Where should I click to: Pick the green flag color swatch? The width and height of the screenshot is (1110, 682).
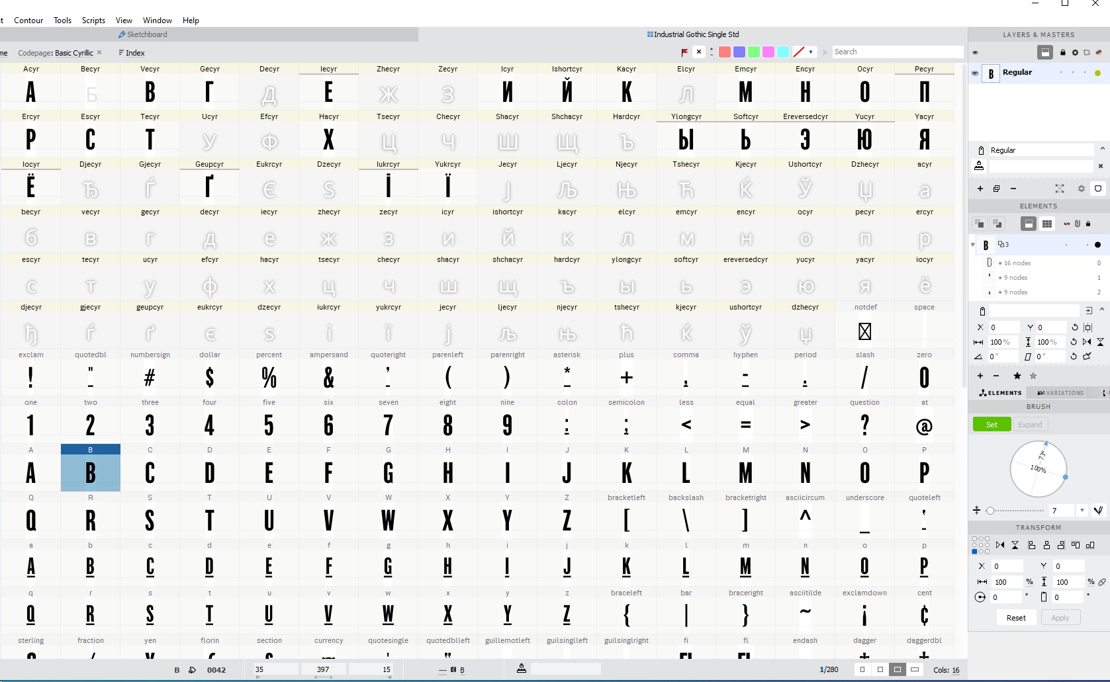(754, 52)
